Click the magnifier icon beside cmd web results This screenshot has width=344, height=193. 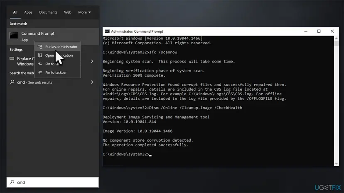(x=12, y=82)
